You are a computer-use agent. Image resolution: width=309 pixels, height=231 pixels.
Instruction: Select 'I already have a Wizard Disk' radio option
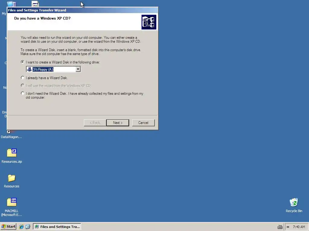point(22,78)
